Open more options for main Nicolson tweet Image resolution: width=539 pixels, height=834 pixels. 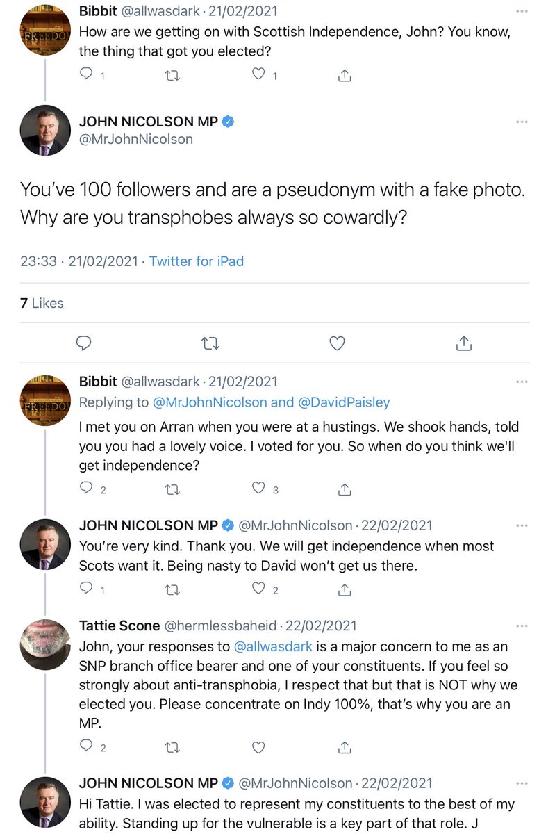[521, 122]
